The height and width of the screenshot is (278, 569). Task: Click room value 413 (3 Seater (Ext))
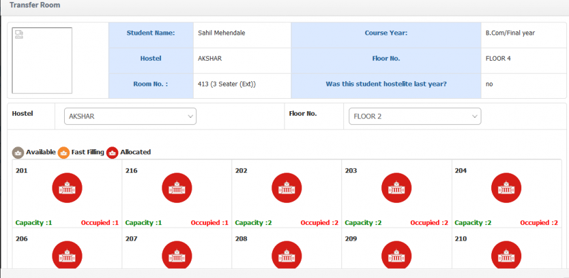(227, 84)
